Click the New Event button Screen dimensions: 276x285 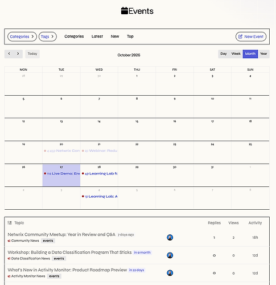(x=251, y=36)
